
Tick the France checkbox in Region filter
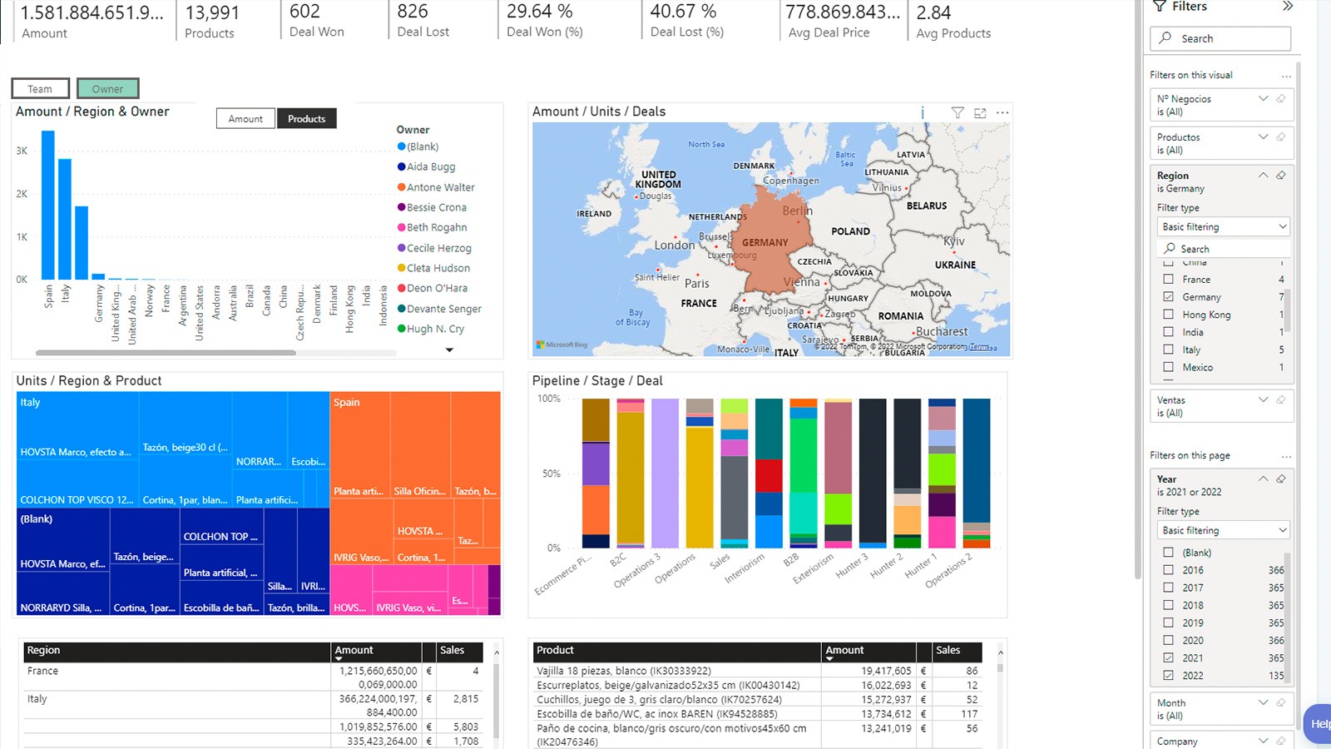[x=1169, y=280]
